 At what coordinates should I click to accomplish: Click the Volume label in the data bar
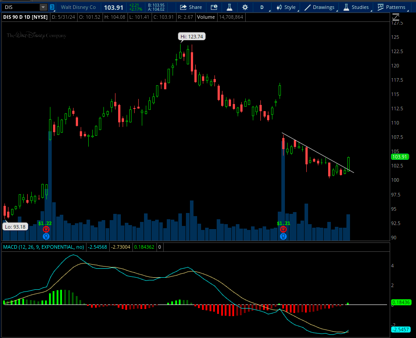click(x=206, y=17)
